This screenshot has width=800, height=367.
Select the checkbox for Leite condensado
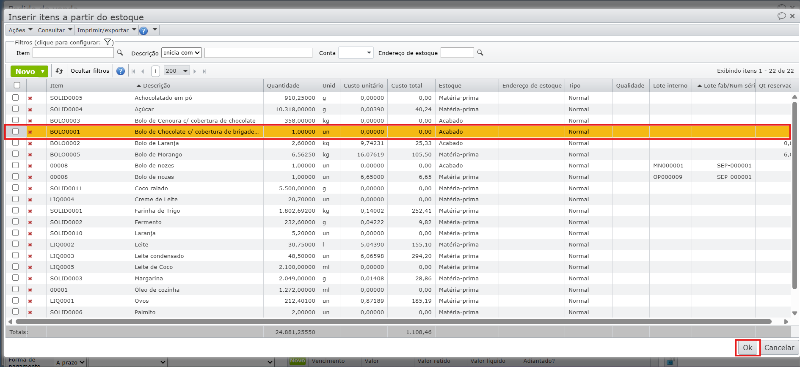(x=16, y=255)
